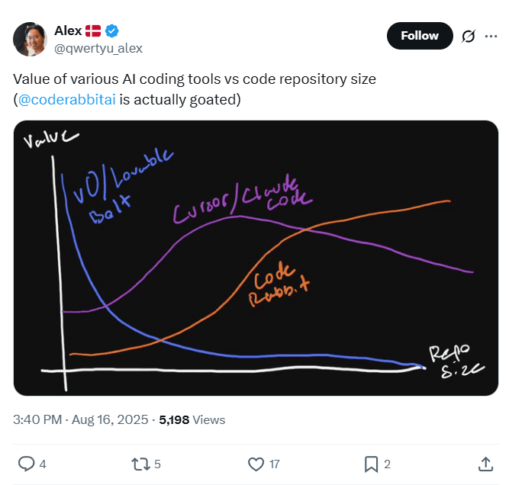The height and width of the screenshot is (485, 509).
Task: Open the share tweet icon
Action: click(x=485, y=464)
